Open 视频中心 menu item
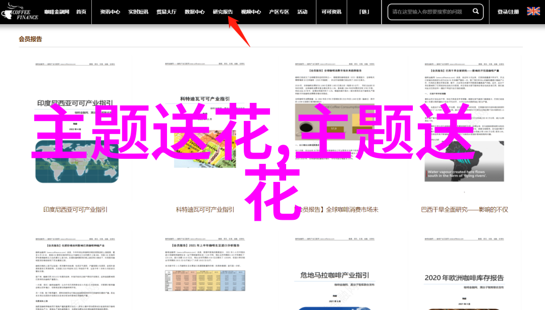Screen dimensions: 545x310 (251, 12)
